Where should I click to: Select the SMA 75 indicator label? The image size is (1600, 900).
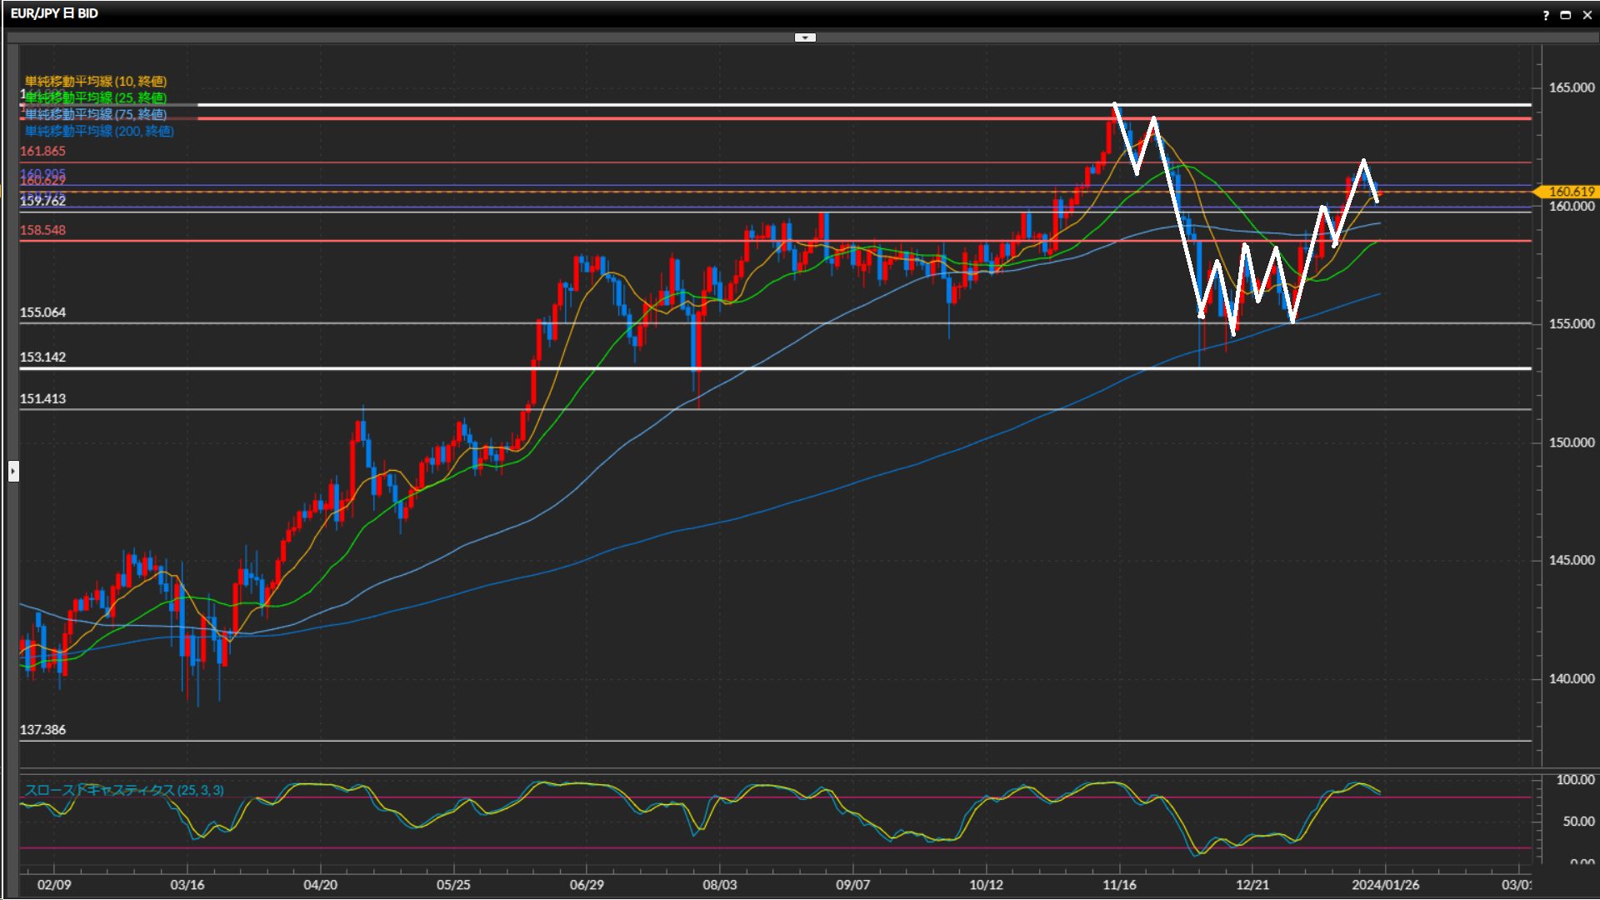pos(96,114)
